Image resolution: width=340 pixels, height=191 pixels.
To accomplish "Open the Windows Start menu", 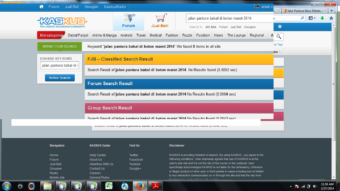I will (7, 186).
